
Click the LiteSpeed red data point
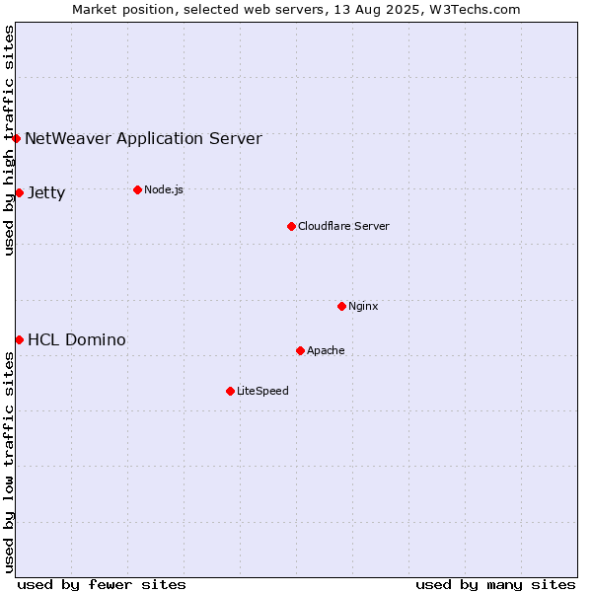231,391
